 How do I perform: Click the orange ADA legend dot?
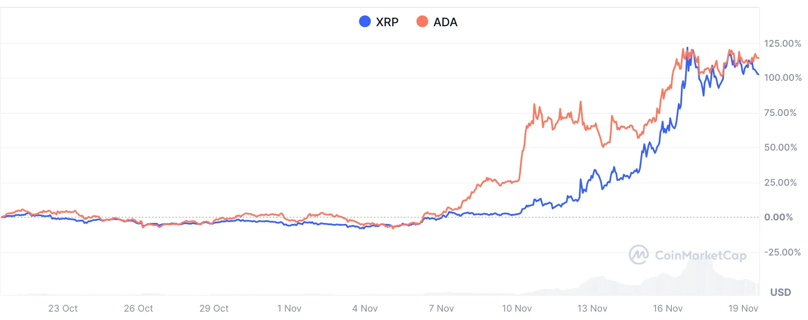pos(422,22)
